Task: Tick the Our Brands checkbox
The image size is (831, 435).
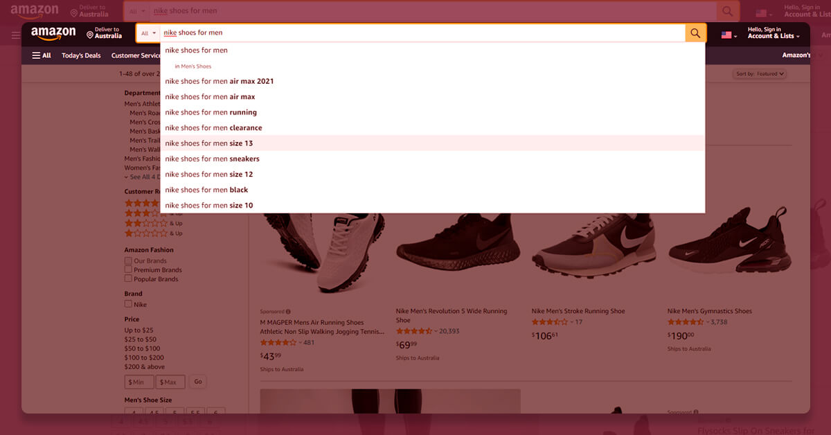Action: pyautogui.click(x=128, y=261)
